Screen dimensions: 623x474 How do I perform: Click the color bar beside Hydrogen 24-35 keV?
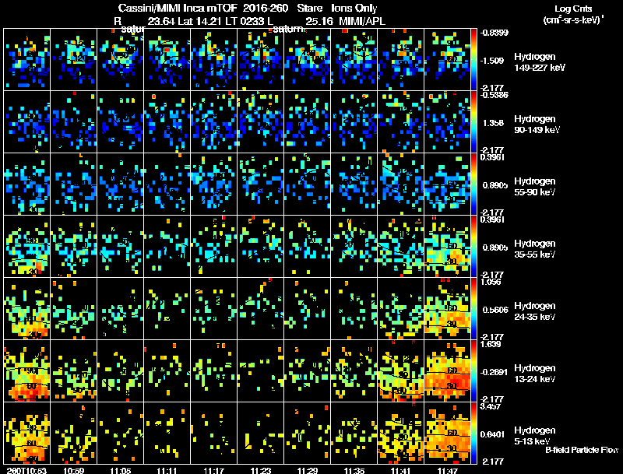[473, 309]
